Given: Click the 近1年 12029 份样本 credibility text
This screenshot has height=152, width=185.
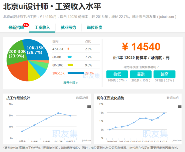Looking at the screenshot, I should point(141,58).
